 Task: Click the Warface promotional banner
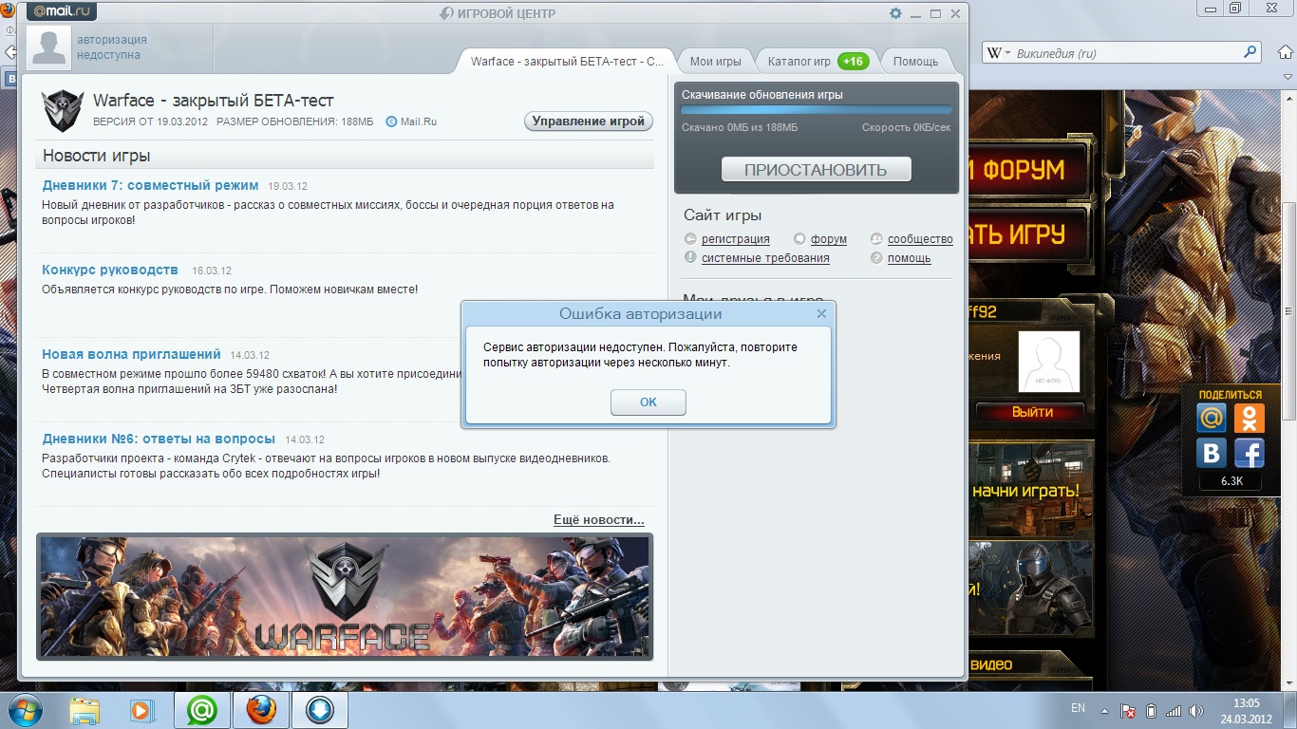point(345,597)
